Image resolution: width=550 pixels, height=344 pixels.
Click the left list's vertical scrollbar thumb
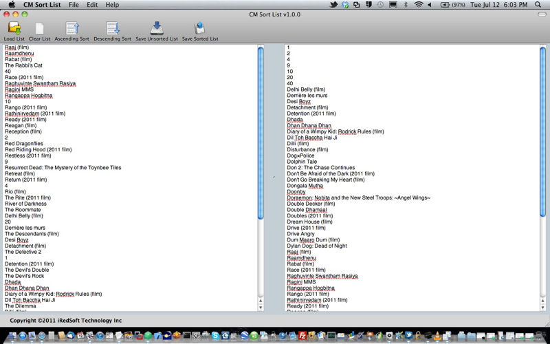(261, 133)
